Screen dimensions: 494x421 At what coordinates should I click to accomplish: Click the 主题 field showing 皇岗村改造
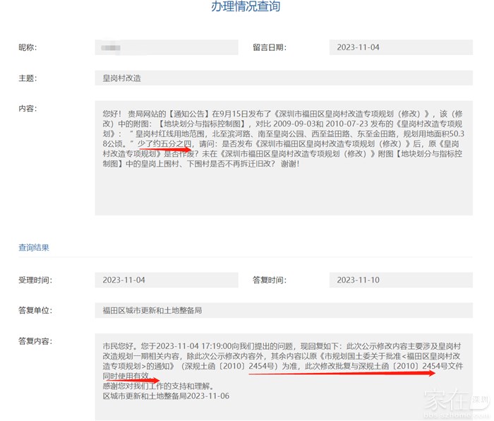pyautogui.click(x=283, y=78)
